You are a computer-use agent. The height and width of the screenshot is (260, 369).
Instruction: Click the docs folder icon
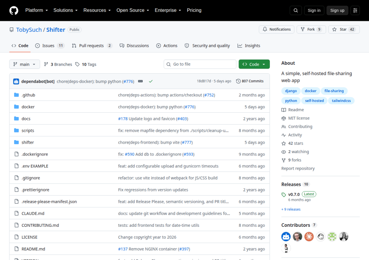click(17, 118)
